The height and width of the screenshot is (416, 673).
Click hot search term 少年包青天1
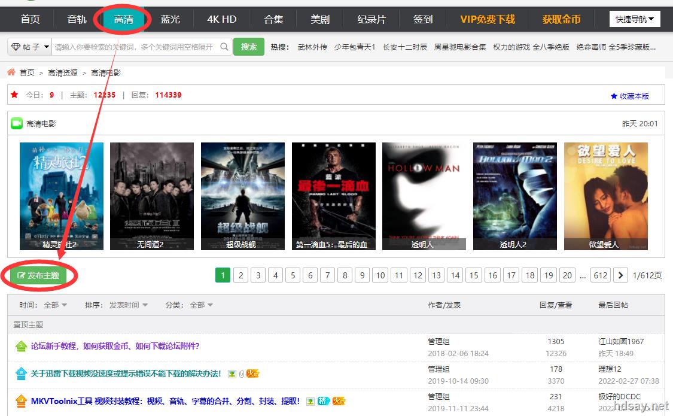[355, 47]
